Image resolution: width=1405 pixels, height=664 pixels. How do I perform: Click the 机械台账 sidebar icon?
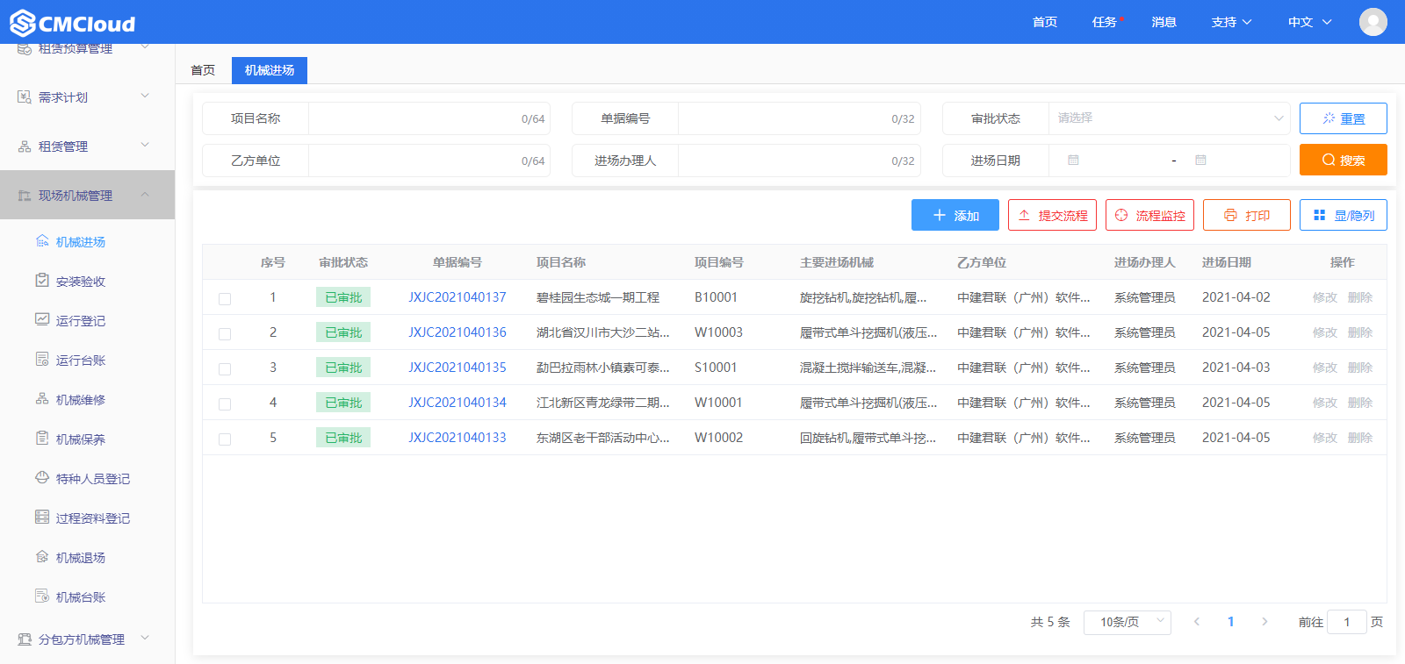[42, 596]
